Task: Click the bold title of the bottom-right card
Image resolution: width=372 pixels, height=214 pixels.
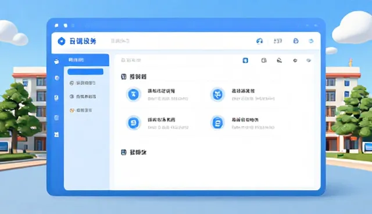Action: click(245, 120)
